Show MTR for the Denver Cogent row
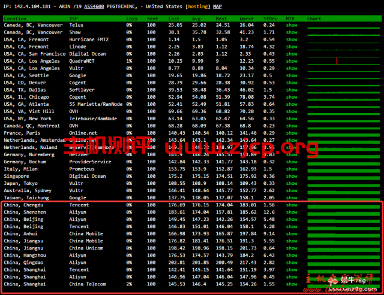Screen dimensions: 384x295 click(x=292, y=83)
